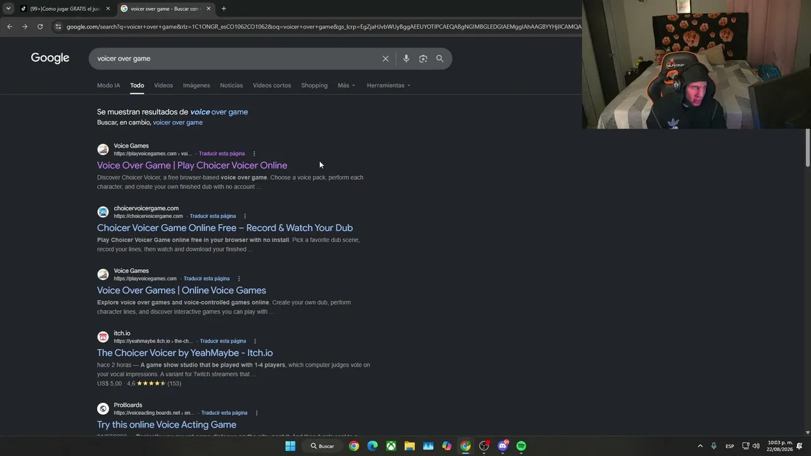The width and height of the screenshot is (811, 456).
Task: Open the Videos results tab
Action: pyautogui.click(x=163, y=85)
